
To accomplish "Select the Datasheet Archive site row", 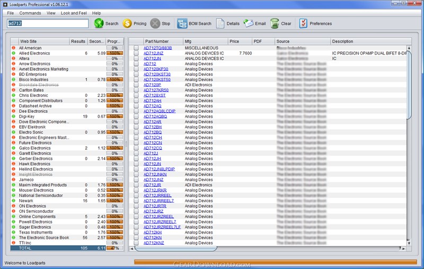I will click(x=67, y=106).
